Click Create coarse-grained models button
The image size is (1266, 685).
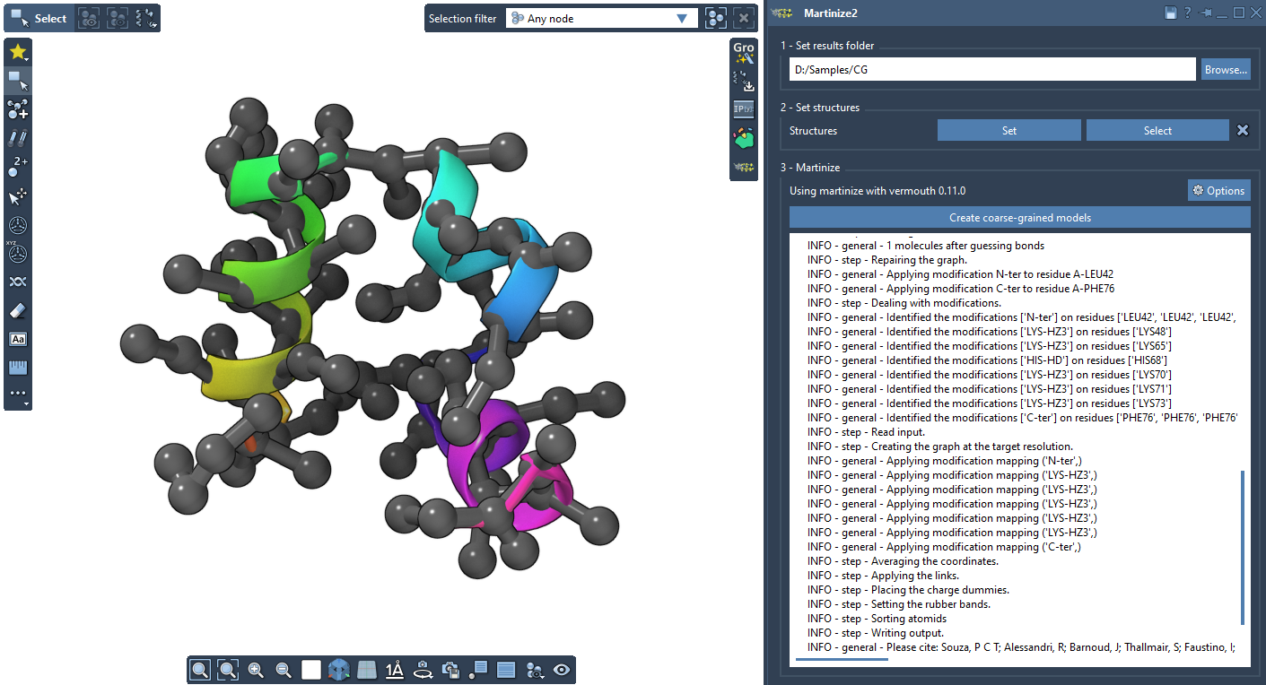(x=1019, y=217)
